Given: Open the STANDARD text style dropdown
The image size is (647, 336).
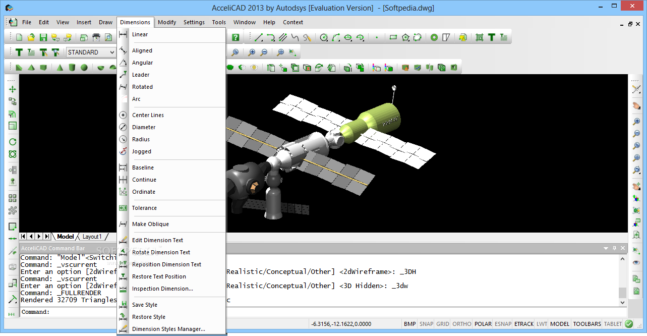Looking at the screenshot, I should click(x=91, y=52).
